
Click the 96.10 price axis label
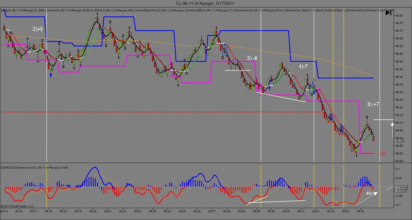[399, 123]
